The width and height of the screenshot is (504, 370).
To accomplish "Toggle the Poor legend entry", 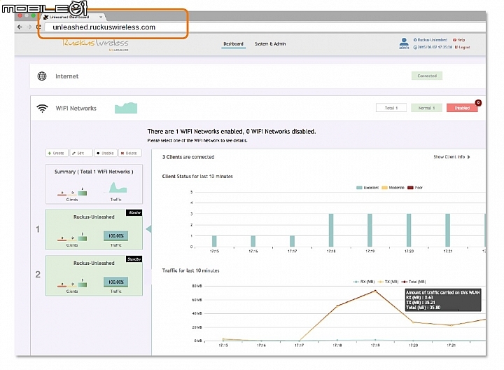I will point(415,188).
